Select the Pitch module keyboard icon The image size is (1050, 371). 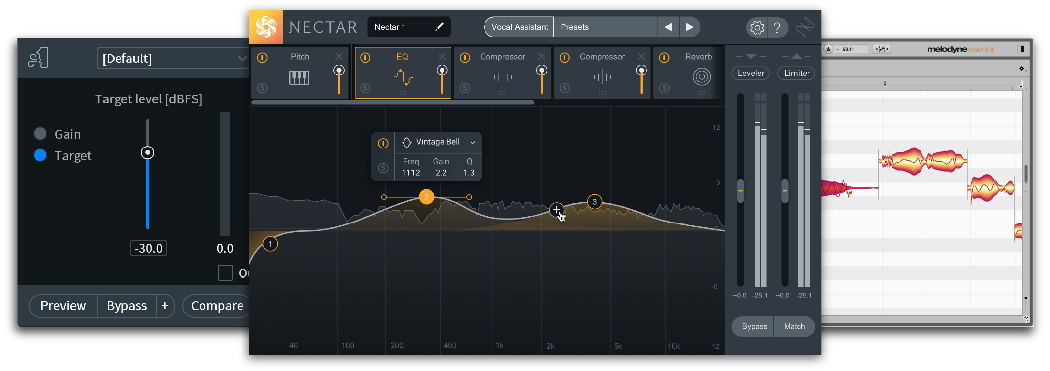299,77
